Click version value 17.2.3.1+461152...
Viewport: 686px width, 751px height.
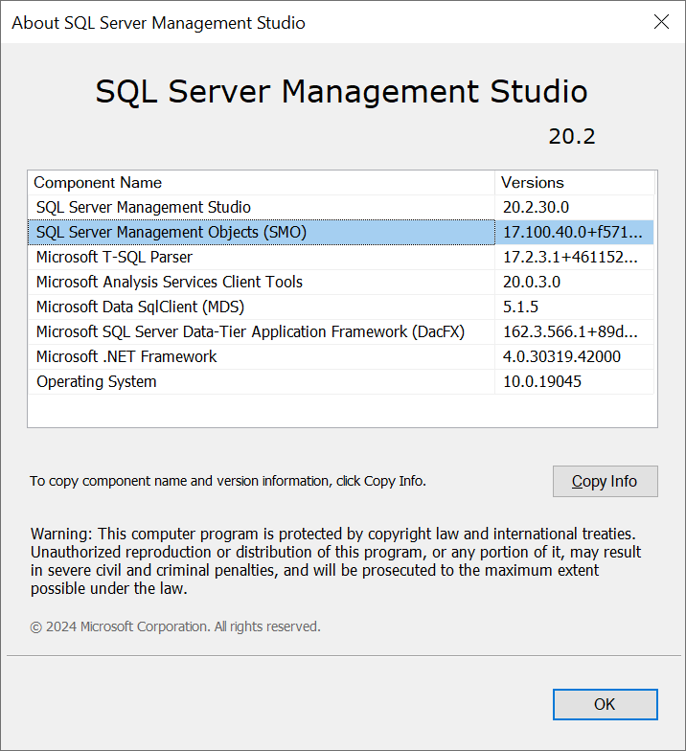[570, 257]
